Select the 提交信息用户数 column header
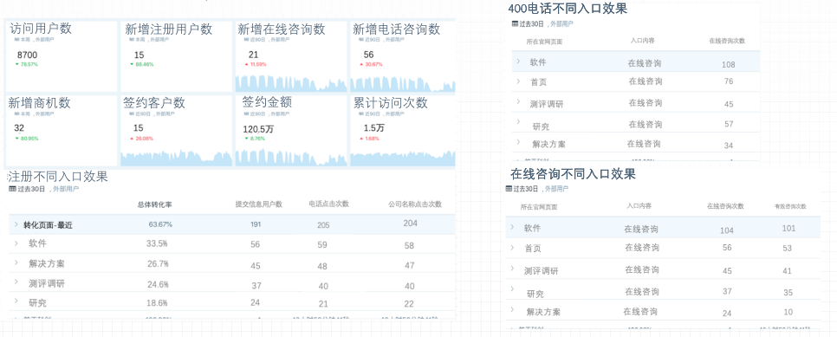 [x=259, y=204]
